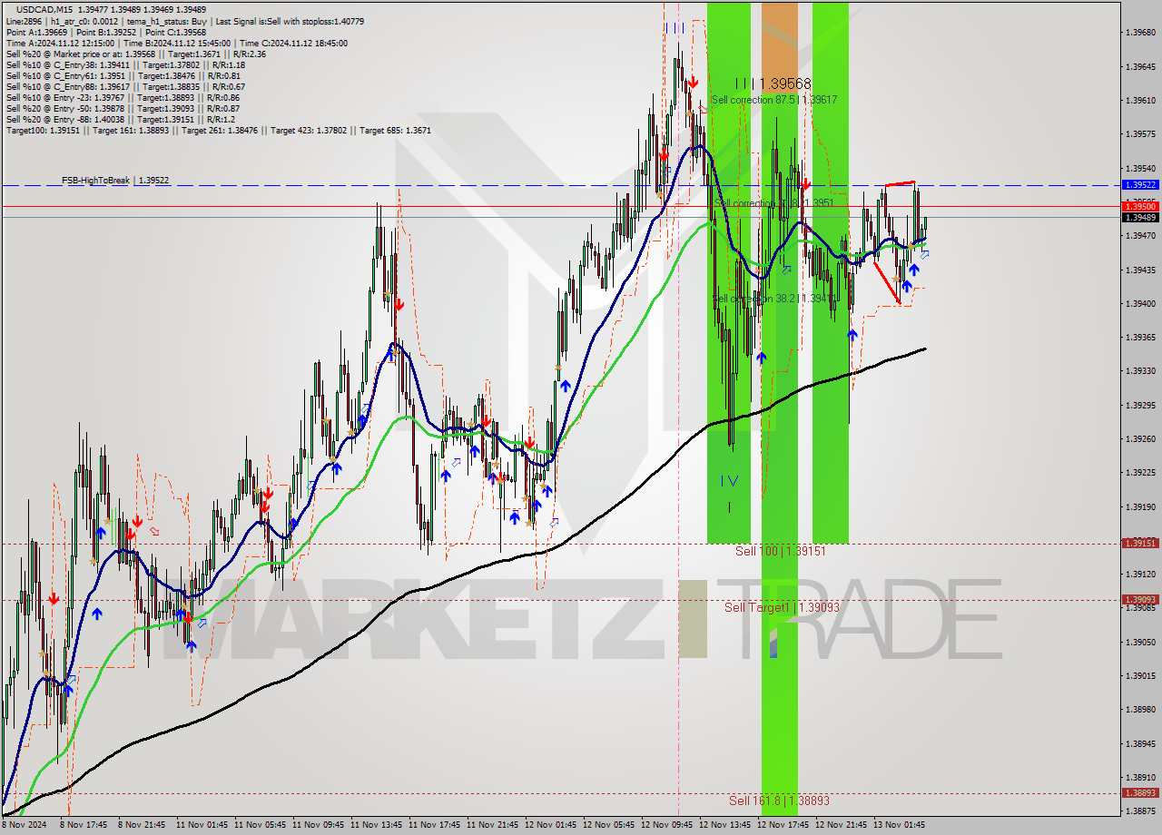Select the '8 Nov 21:45' time label
Viewport: 1162px width, 835px height.
(142, 825)
